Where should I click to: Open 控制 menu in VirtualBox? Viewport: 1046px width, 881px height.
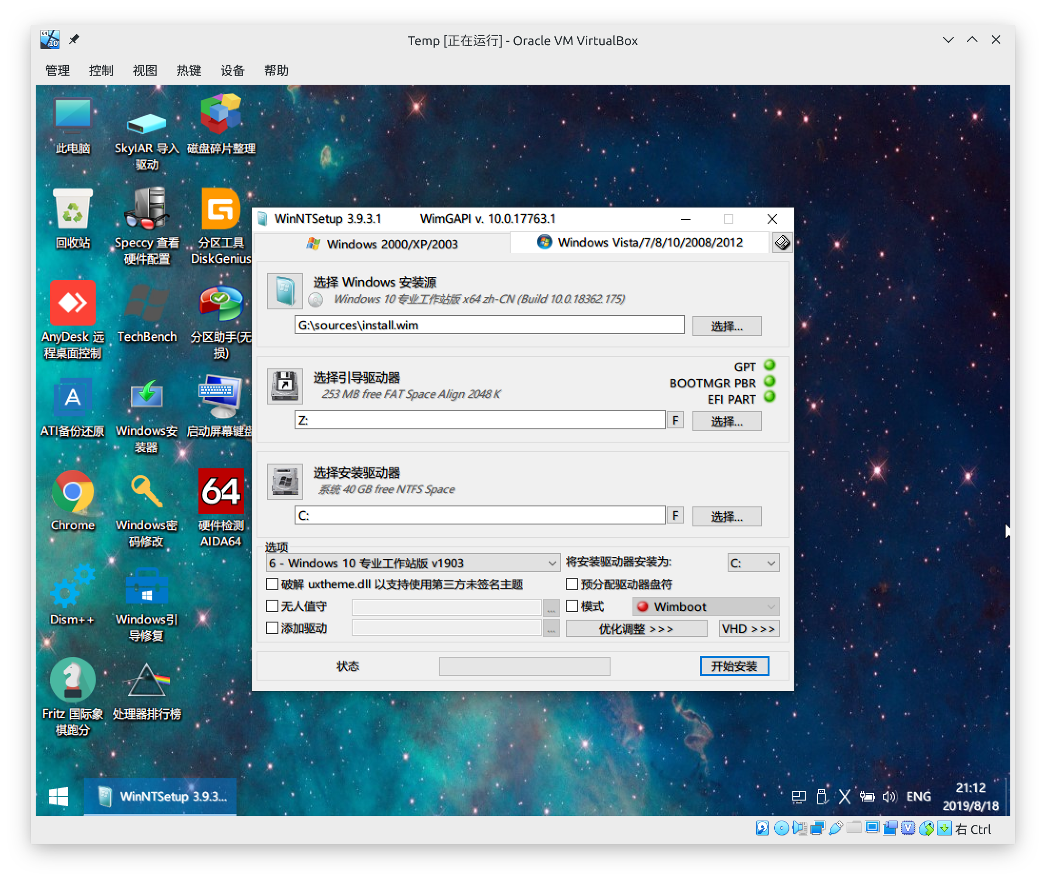101,70
